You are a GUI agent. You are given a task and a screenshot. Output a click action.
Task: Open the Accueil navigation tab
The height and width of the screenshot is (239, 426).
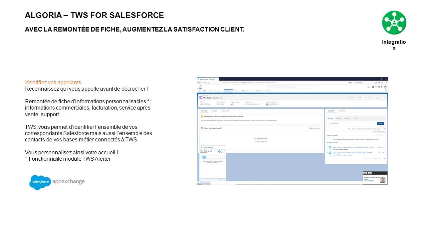[x=211, y=91]
